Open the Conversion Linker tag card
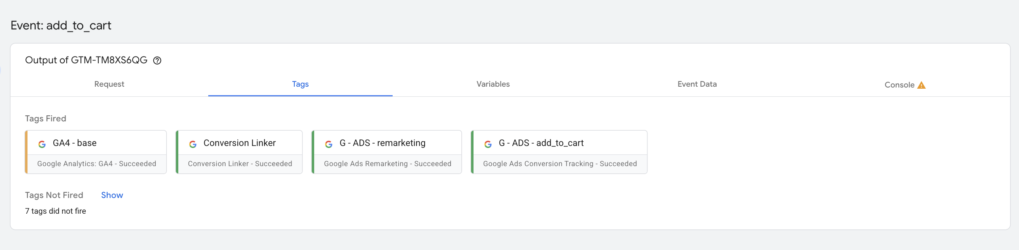 (x=239, y=152)
